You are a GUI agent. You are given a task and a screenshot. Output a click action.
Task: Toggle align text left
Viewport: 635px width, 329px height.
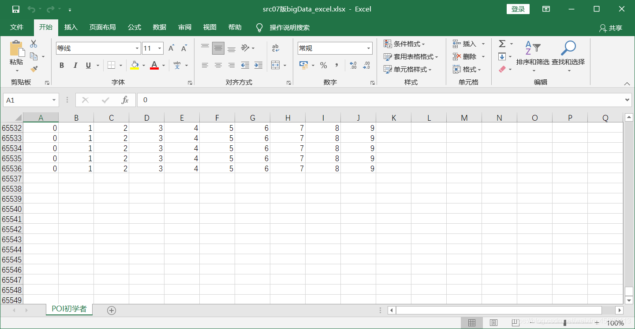[x=205, y=65]
